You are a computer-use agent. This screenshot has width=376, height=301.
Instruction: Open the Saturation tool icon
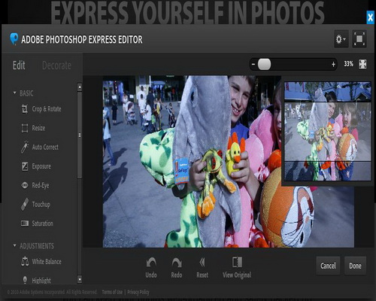click(25, 223)
